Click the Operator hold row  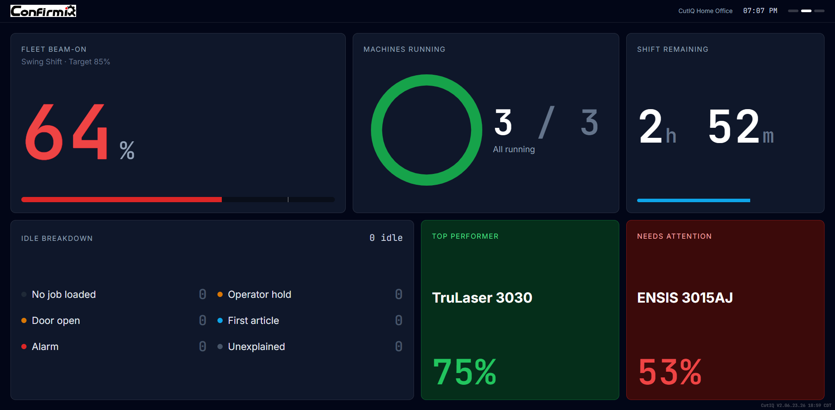(310, 294)
